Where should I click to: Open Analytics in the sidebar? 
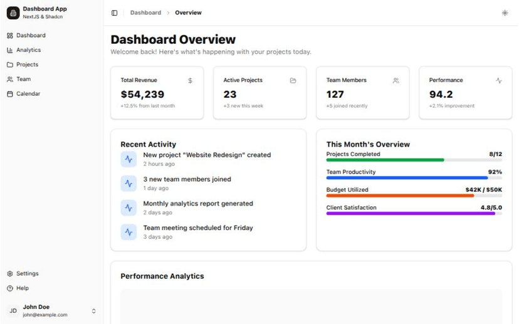[x=28, y=50]
